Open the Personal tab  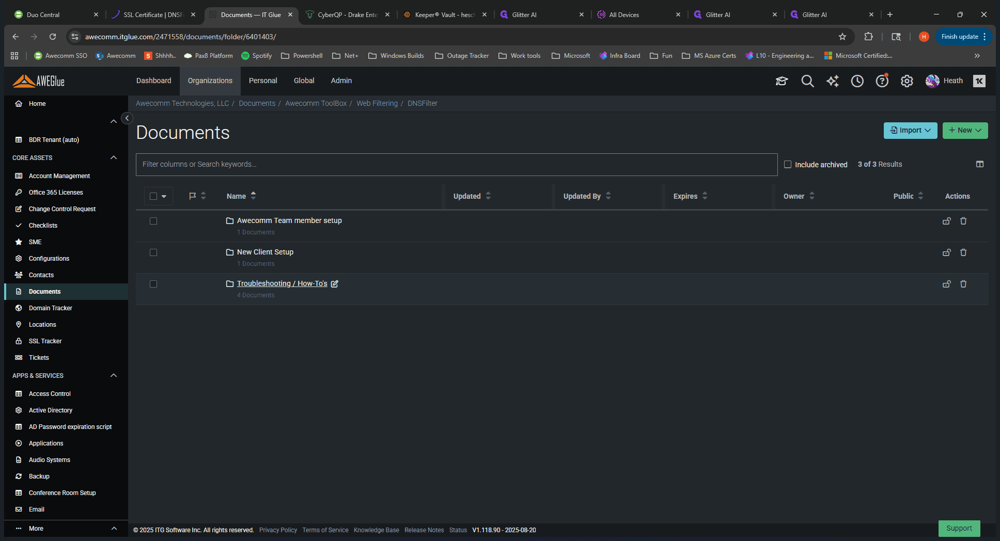click(263, 81)
